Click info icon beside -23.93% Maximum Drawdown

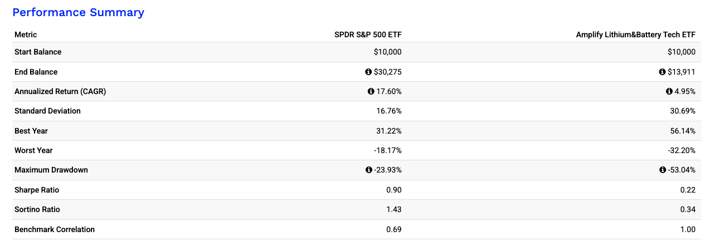pyautogui.click(x=369, y=170)
